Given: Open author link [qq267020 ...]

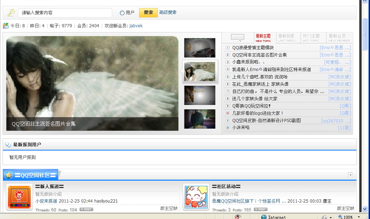Looking at the screenshot, I should click(x=336, y=121).
